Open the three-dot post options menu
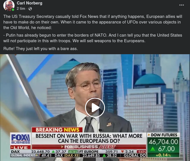The image size is (190, 161). tap(182, 5)
